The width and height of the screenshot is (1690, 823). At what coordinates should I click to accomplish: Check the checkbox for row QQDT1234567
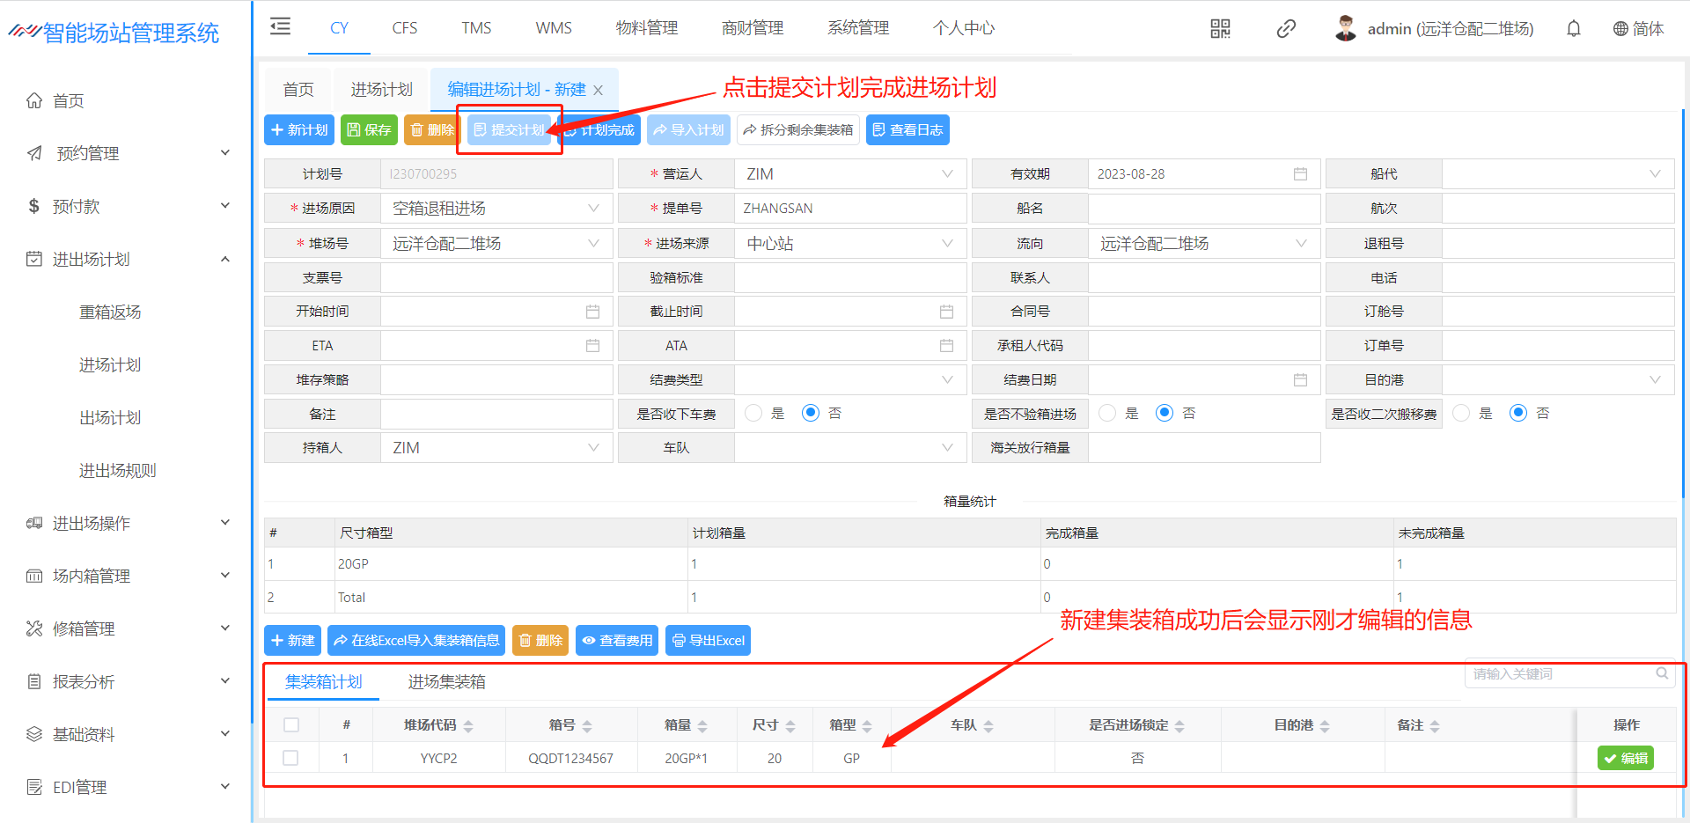click(290, 758)
